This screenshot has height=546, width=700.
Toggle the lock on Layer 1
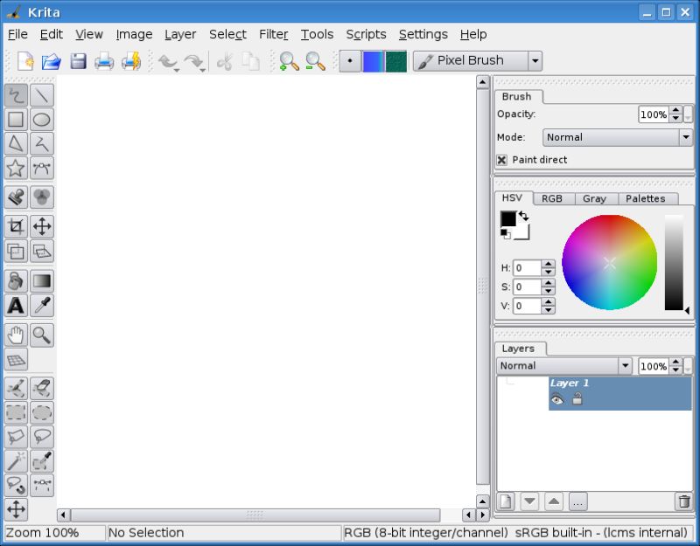tap(577, 399)
